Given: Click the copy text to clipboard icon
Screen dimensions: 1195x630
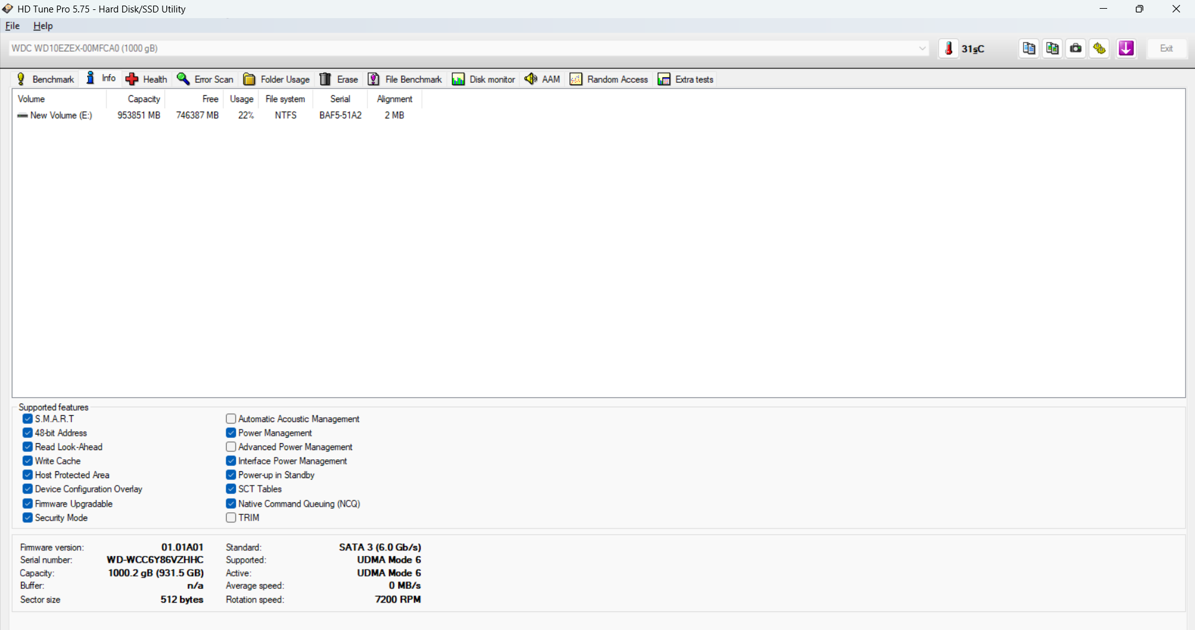Looking at the screenshot, I should (1029, 49).
